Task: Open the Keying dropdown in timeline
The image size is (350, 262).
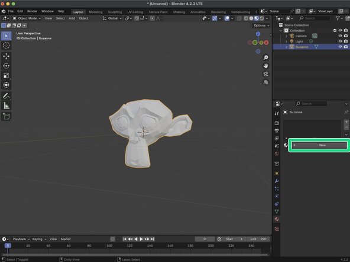Action: point(39,239)
